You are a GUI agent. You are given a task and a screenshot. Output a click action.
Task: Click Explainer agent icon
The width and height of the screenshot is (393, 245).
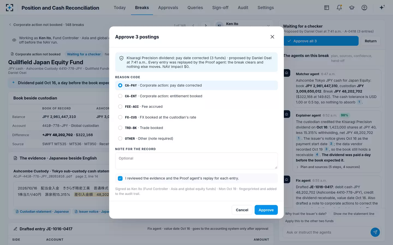(287, 114)
